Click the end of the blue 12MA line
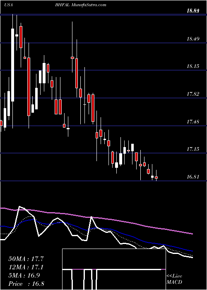207x290 pixels. [x=193, y=251]
